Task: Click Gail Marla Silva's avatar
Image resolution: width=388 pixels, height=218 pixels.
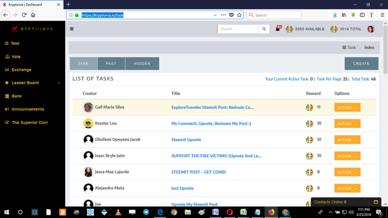Action: coord(88,107)
